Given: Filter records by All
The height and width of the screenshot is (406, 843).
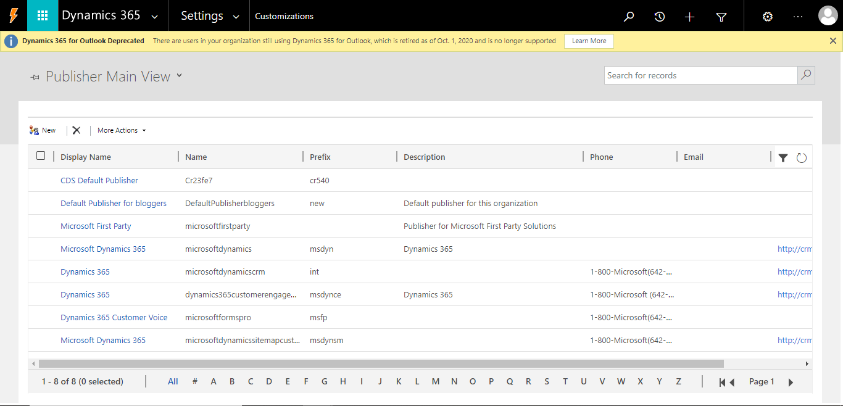Looking at the screenshot, I should pos(173,381).
